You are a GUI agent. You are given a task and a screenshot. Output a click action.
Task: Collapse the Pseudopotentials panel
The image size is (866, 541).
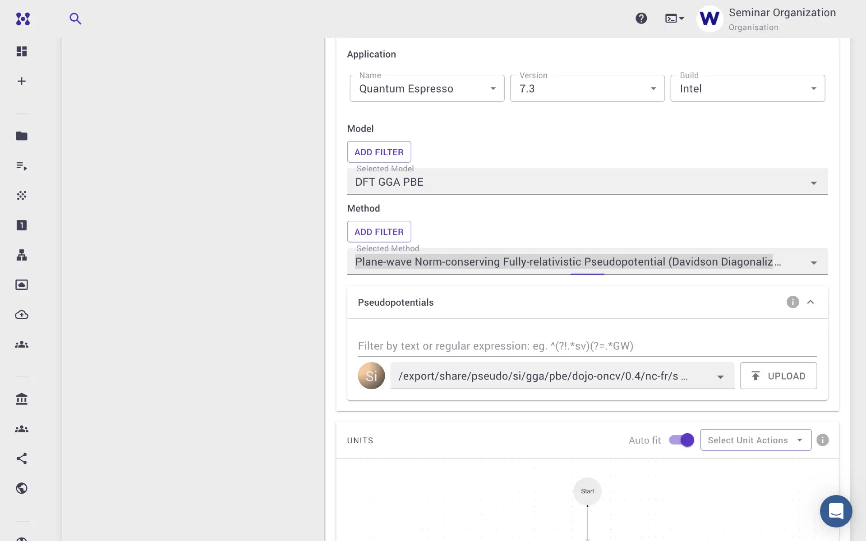(x=811, y=302)
